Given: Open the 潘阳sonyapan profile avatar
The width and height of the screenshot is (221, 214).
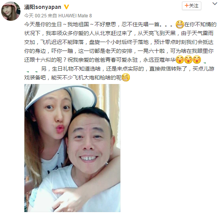Looking at the screenshot, I should click(x=10, y=11).
